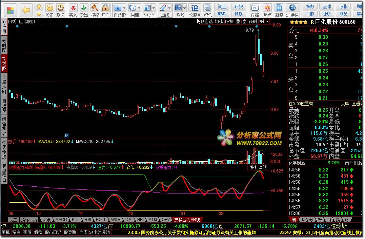The image size is (365, 239).
Task: Open the 综合排名 sidebar tab
Action: pos(4,126)
